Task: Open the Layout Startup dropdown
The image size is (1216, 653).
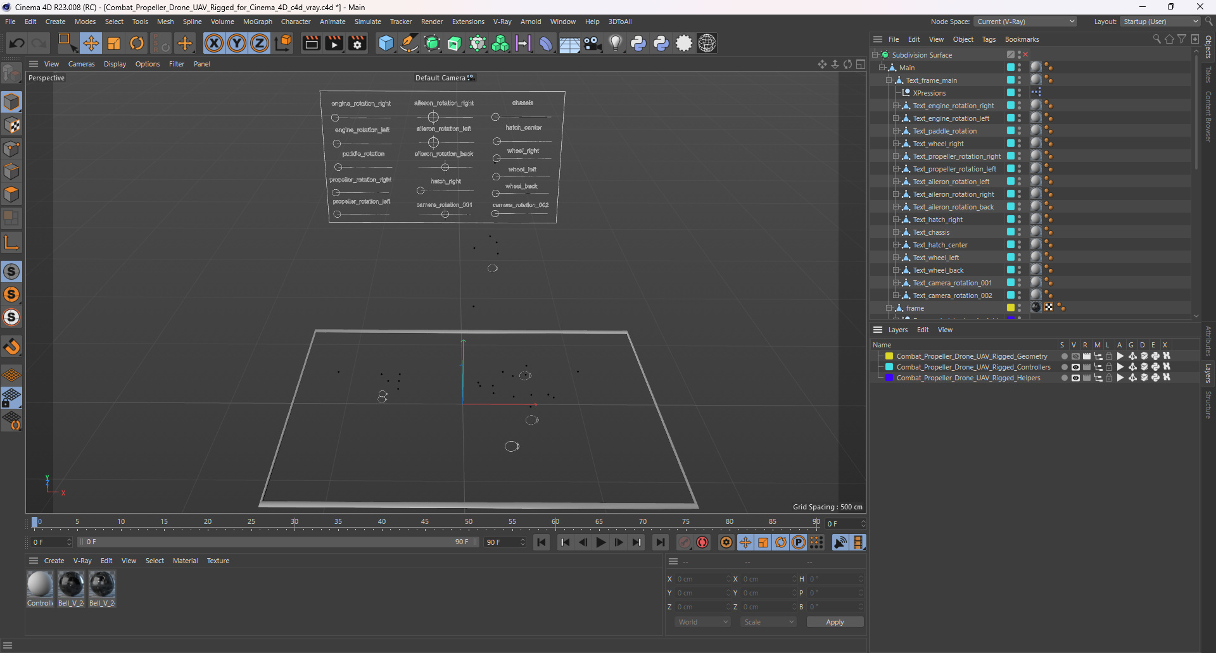Action: [1160, 22]
